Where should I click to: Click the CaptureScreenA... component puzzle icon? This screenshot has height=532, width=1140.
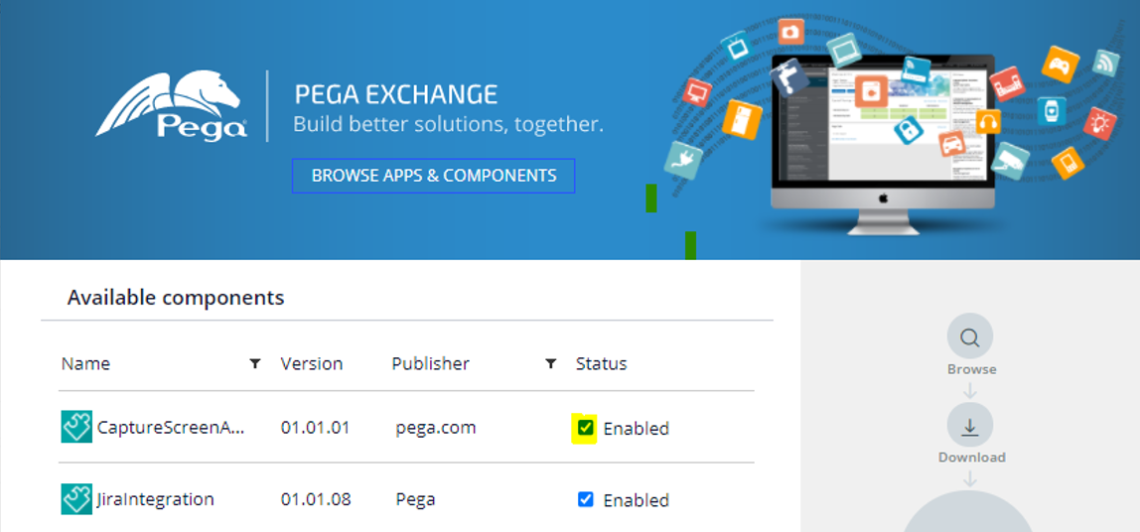[x=76, y=427]
